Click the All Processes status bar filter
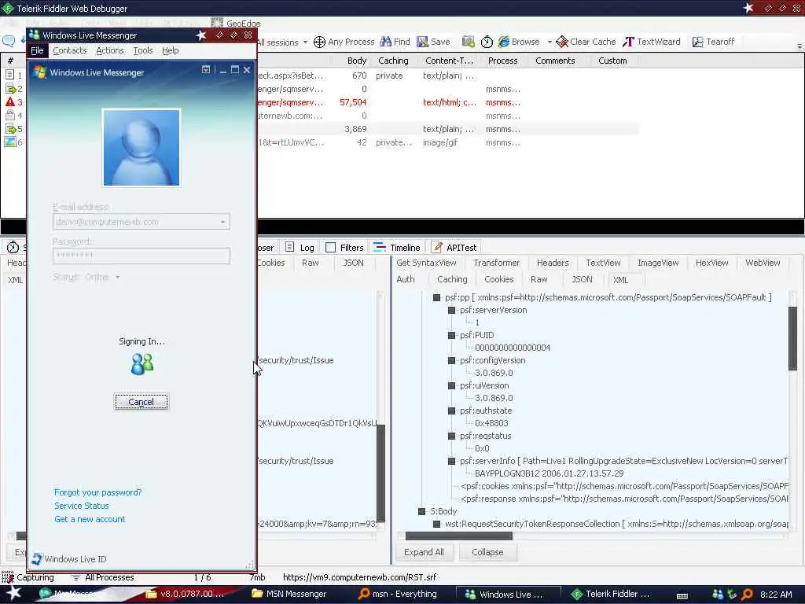Viewport: 805px width, 604px height. click(x=103, y=577)
